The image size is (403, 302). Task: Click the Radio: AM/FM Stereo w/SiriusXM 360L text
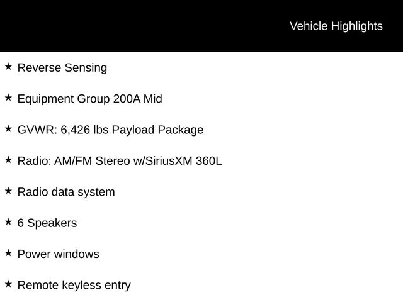[x=120, y=161]
